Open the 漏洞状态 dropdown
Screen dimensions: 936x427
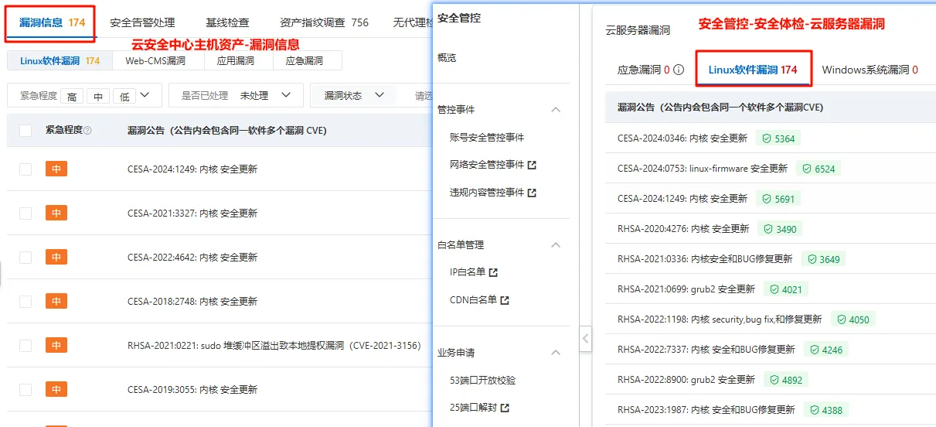[355, 95]
